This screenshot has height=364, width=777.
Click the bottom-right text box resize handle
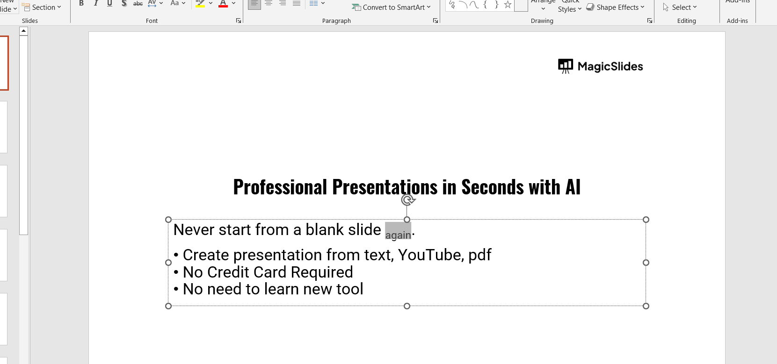point(646,306)
